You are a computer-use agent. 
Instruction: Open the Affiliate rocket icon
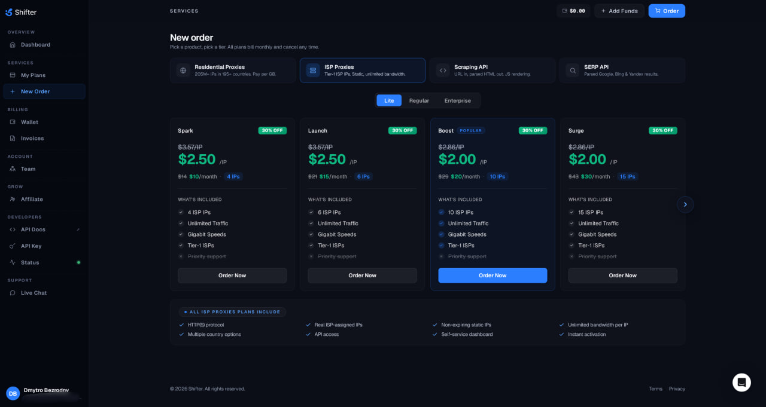click(13, 199)
